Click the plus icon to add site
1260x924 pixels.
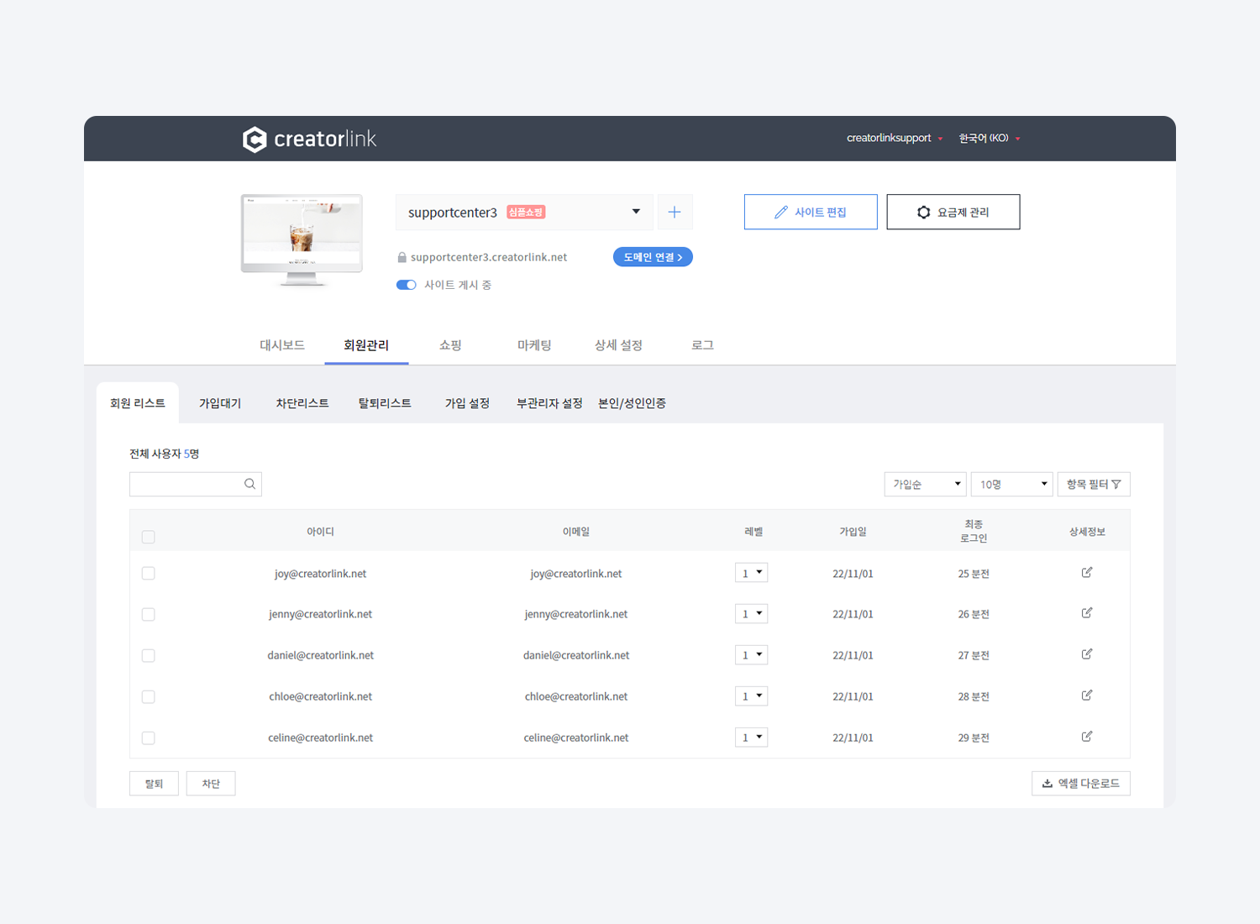[x=675, y=213]
